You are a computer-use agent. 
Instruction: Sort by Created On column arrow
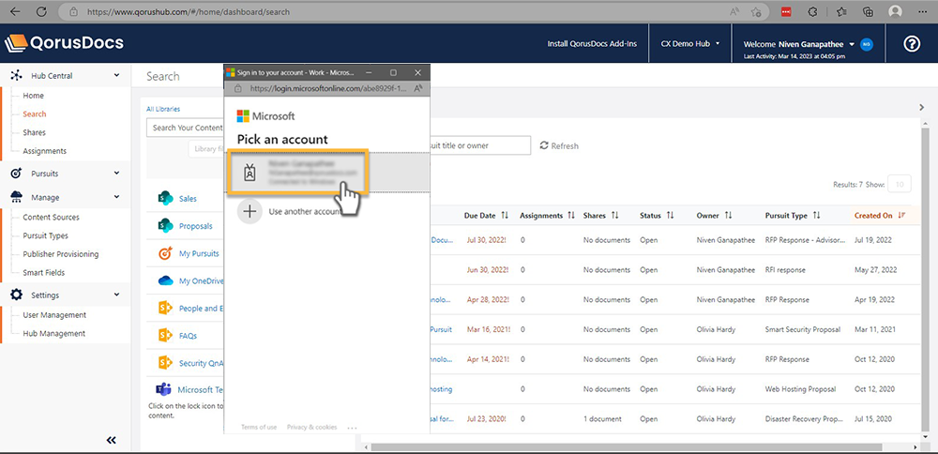901,216
